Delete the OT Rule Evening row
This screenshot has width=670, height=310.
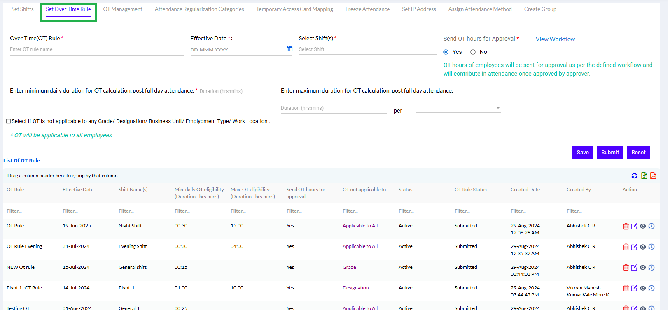click(x=626, y=247)
